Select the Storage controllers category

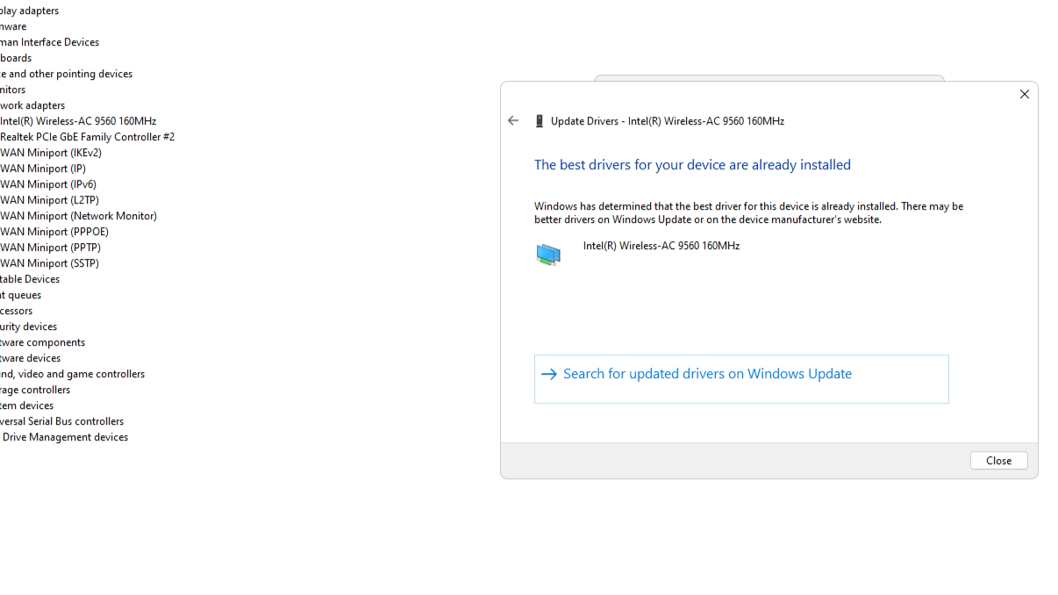(x=35, y=390)
